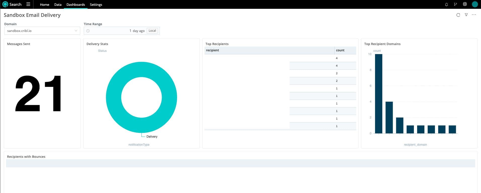Click the dashboard filter funnel icon
This screenshot has width=481, height=193.
click(x=466, y=15)
